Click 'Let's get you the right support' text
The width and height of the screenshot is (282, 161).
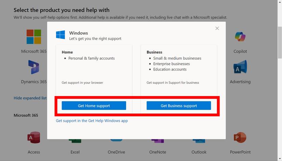[95, 38]
